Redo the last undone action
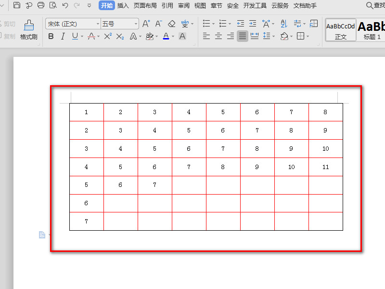This screenshot has height=289, width=385. pos(77,5)
